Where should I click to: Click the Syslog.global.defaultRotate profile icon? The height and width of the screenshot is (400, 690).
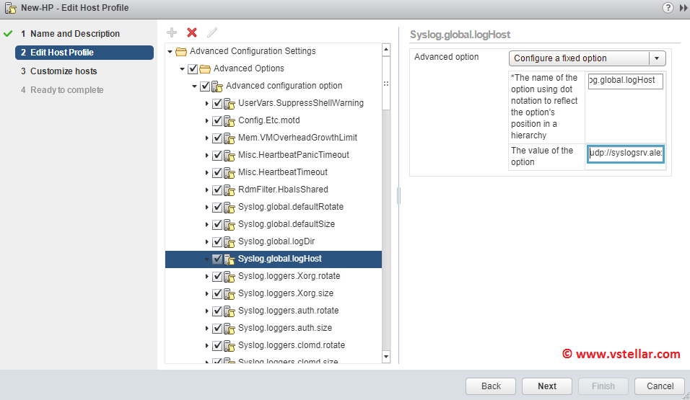point(230,207)
